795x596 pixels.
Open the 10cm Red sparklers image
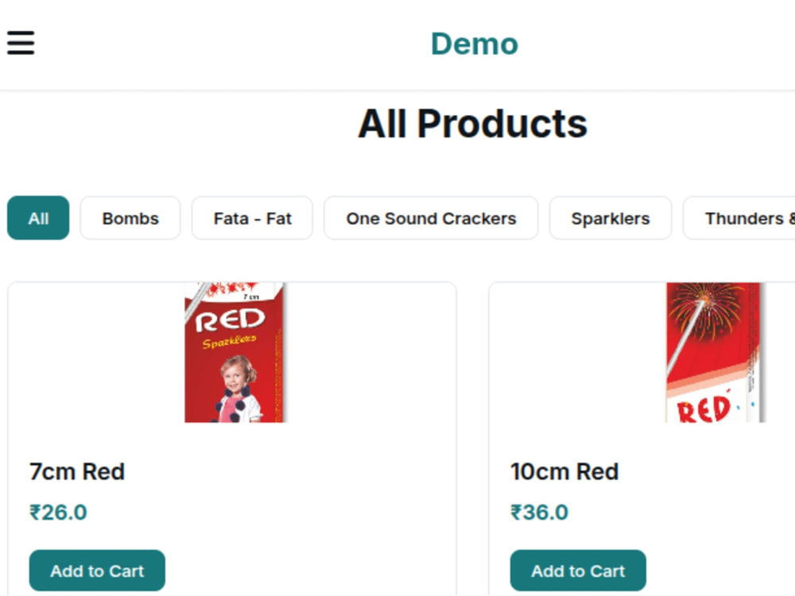(x=715, y=352)
